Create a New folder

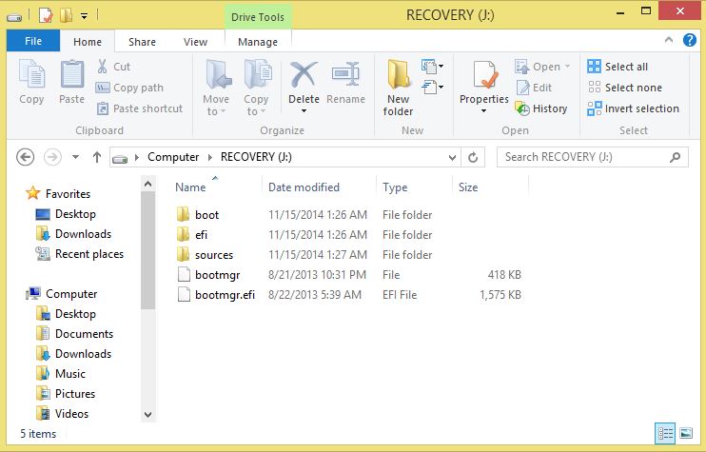[399, 88]
